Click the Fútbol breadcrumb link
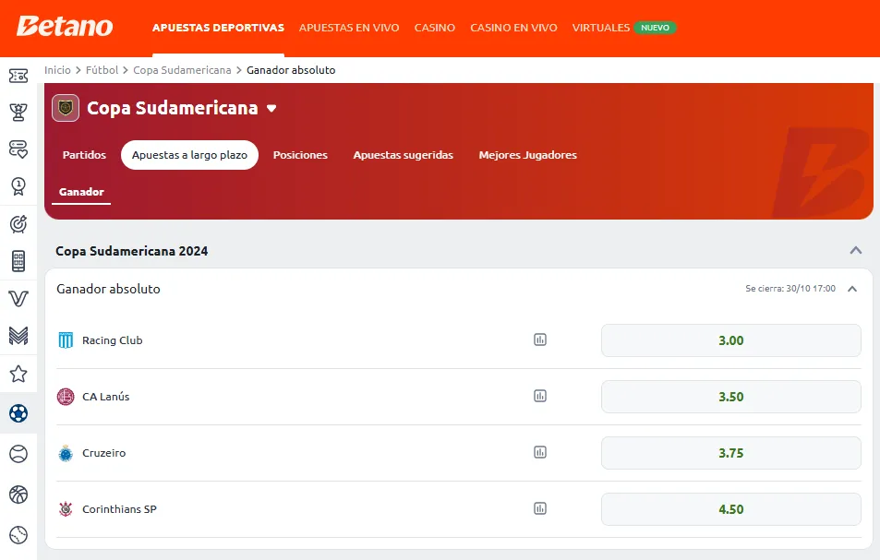Screen dimensions: 880x560 [102, 70]
